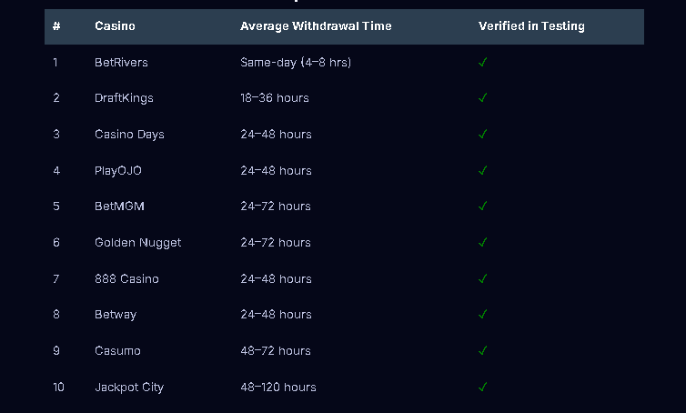Click the Casino column header
The image size is (686, 413).
click(x=115, y=26)
